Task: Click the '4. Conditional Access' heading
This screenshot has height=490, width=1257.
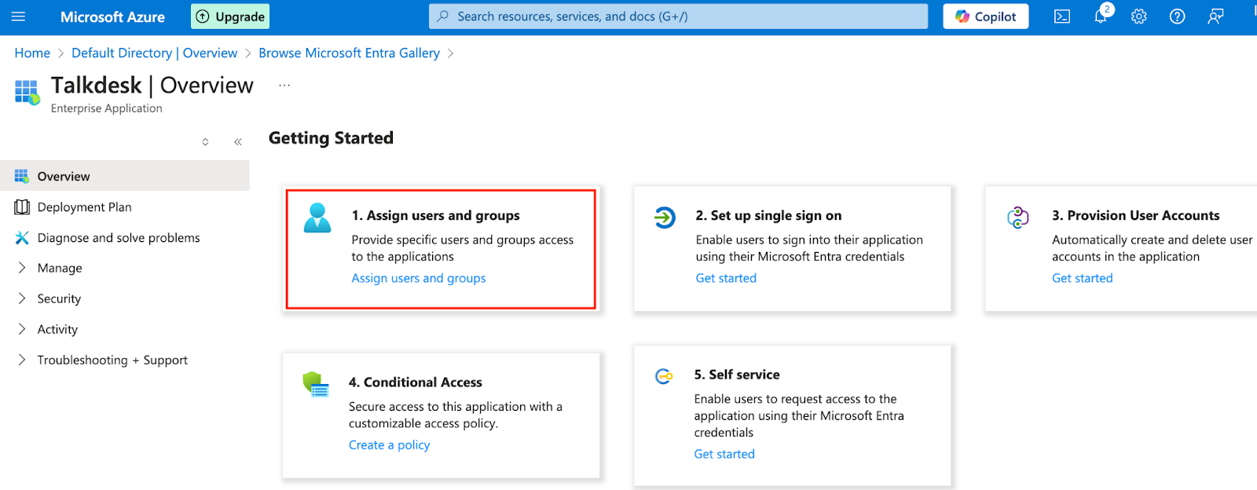Action: click(x=416, y=382)
